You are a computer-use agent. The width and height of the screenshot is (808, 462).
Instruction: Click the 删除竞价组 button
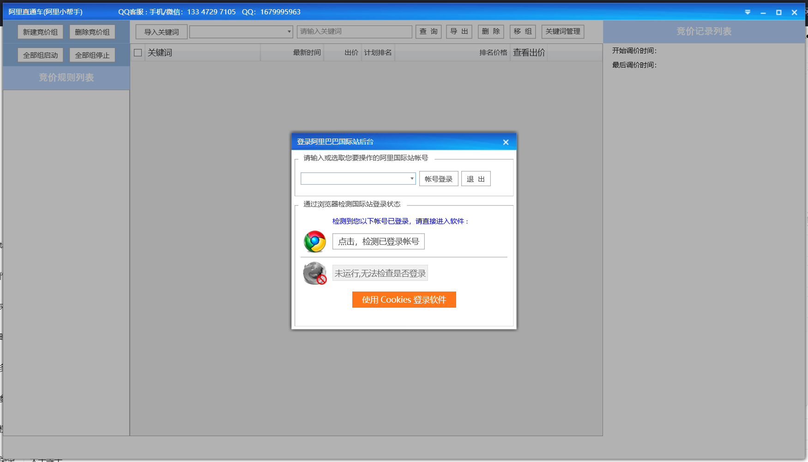click(92, 32)
